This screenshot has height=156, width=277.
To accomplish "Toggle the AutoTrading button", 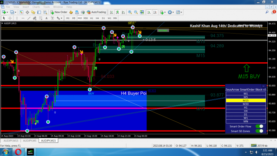I will 96,12.
